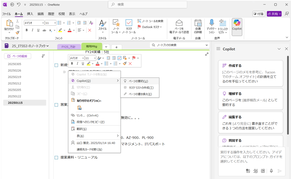The height and width of the screenshot is (179, 291).
Task: Check the 営業 to-do checkbox
Action: coord(56,105)
